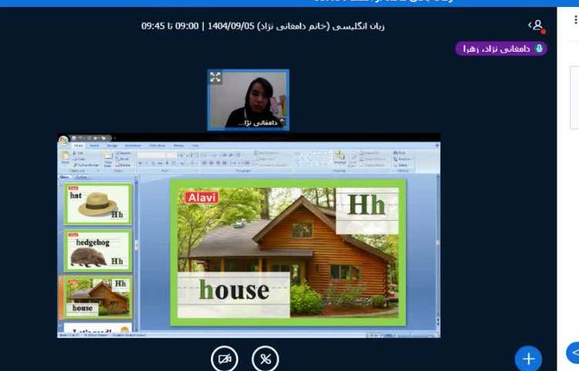Switch to the Review ribbon tab
Viewport: 579px width, 371px height.
[x=179, y=145]
